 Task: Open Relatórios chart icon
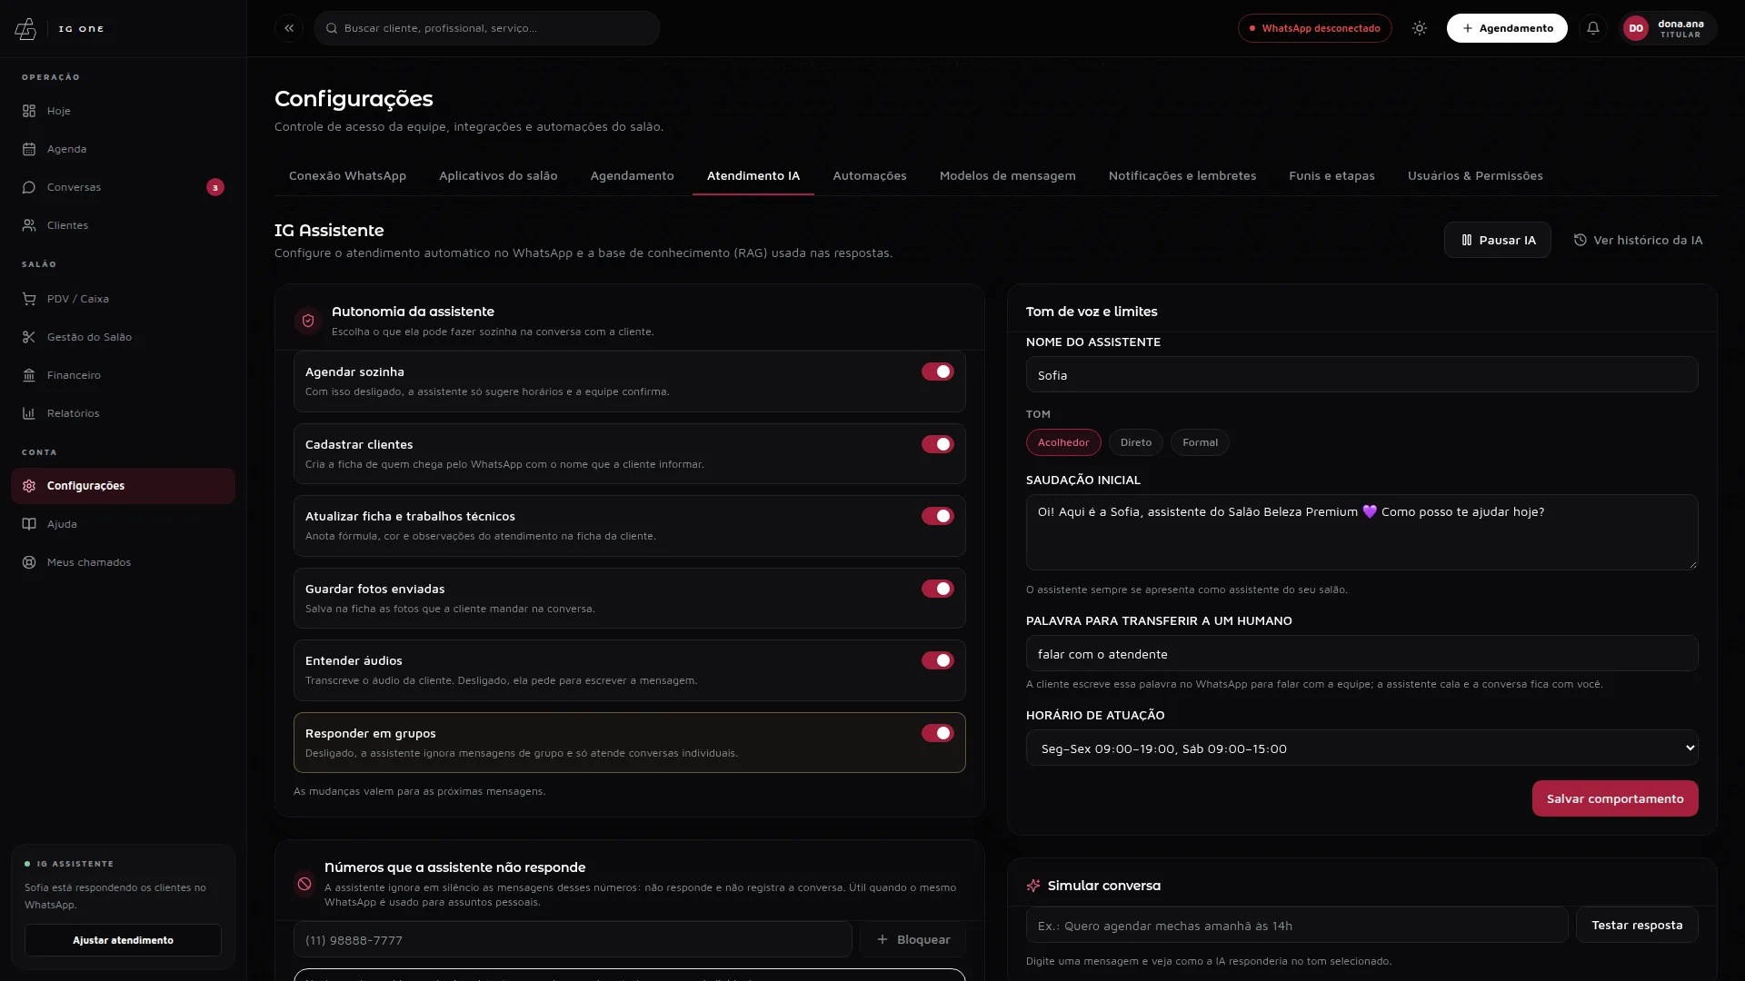coord(29,413)
